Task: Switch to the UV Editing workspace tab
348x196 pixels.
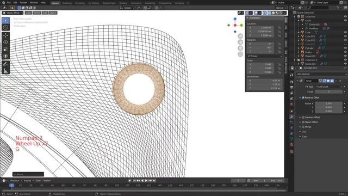Action: tap(94, 3)
